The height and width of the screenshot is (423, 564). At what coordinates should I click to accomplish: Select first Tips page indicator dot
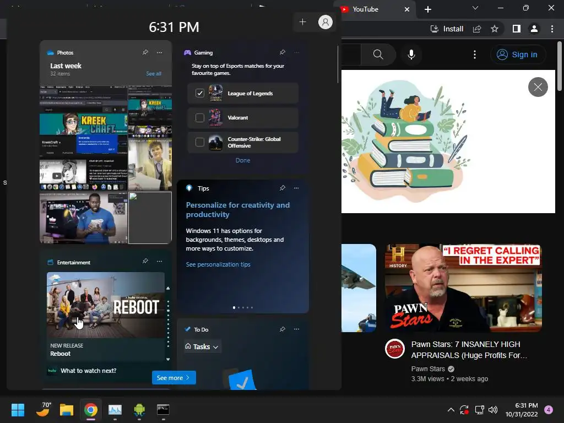coord(234,307)
